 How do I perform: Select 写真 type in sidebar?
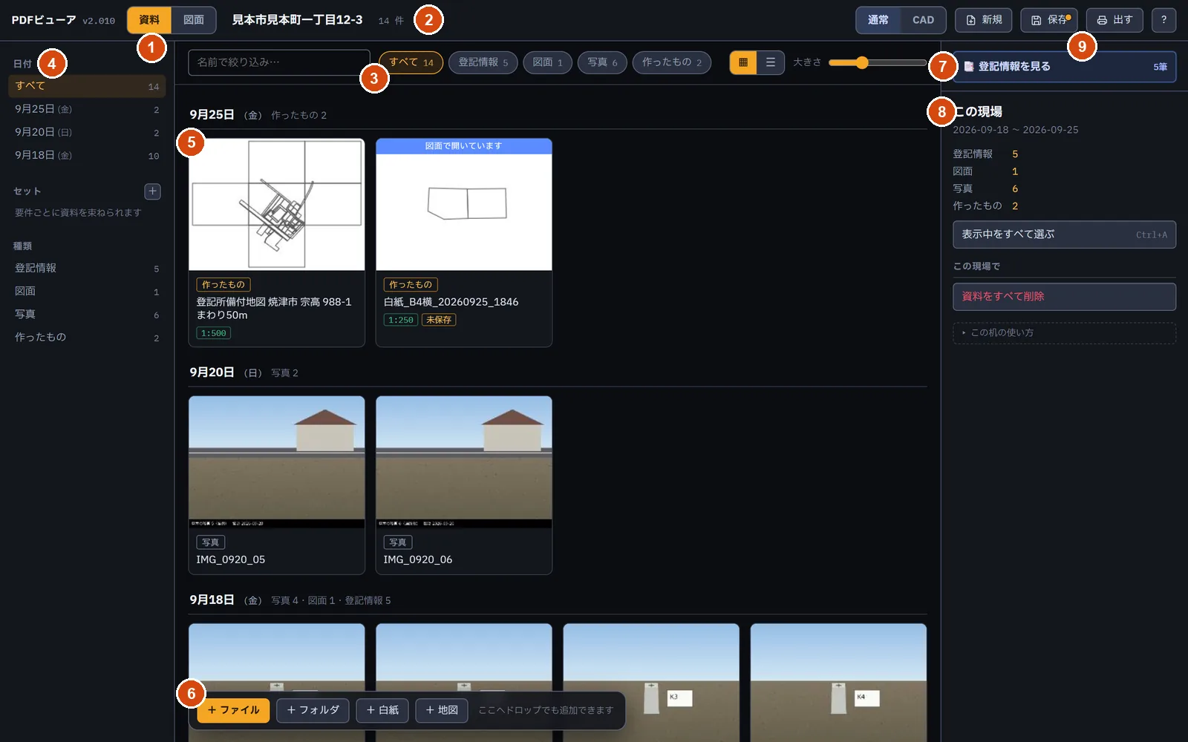click(x=87, y=315)
